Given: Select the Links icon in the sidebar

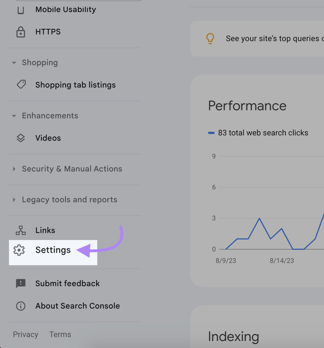Looking at the screenshot, I should 21,230.
